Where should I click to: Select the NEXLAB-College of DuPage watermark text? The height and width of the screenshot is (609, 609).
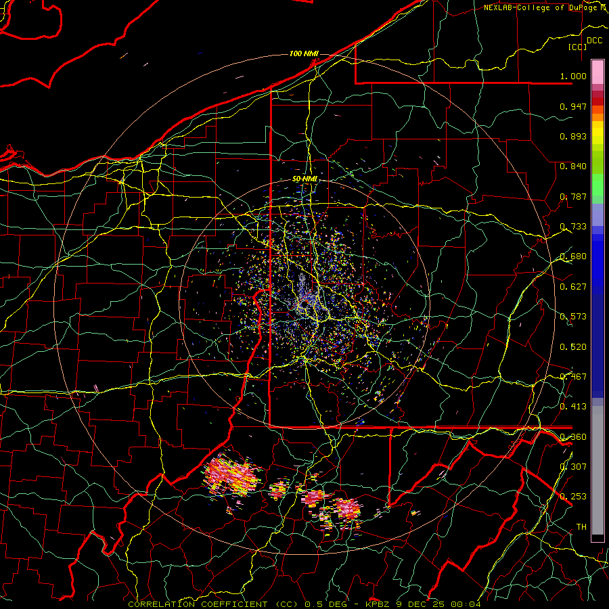tap(545, 7)
